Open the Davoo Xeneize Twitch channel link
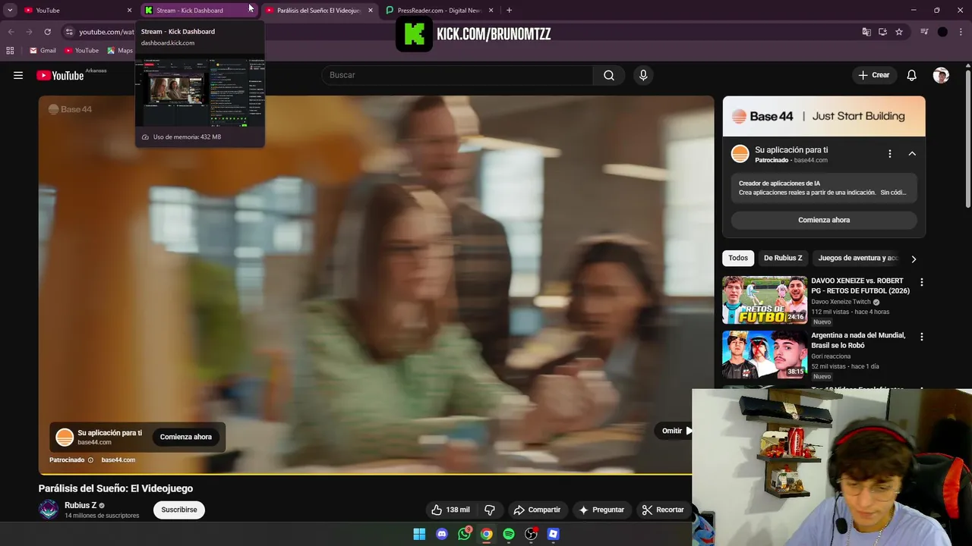 (x=841, y=302)
